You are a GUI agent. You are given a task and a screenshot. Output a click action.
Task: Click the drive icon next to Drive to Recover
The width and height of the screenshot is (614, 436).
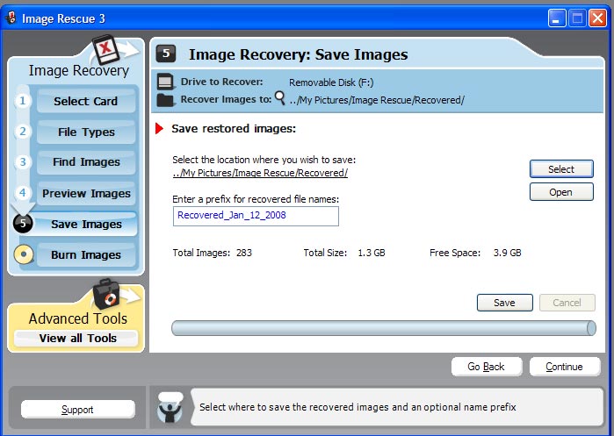165,82
